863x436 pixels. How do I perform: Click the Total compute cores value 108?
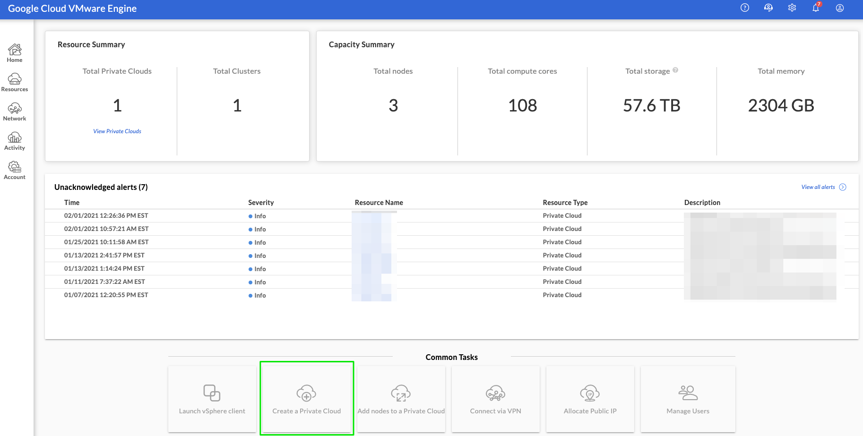(x=522, y=105)
